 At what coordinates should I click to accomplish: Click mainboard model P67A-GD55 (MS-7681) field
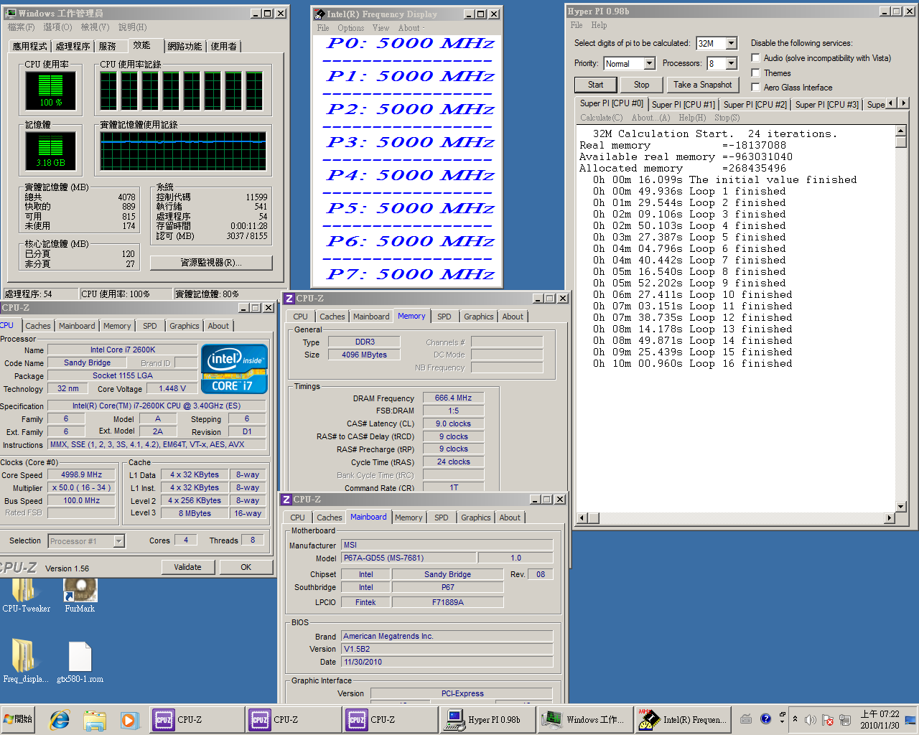pos(409,558)
